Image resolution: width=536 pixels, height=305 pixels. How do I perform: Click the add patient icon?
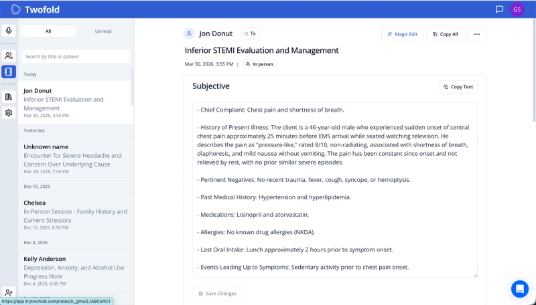tap(9, 292)
